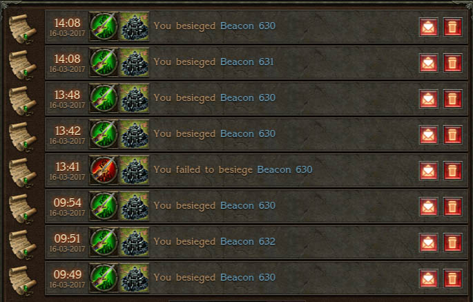Open the Beacon 631 link

click(x=247, y=62)
